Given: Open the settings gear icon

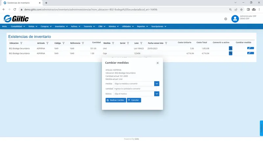Looking at the screenshot, I should click(x=226, y=19).
